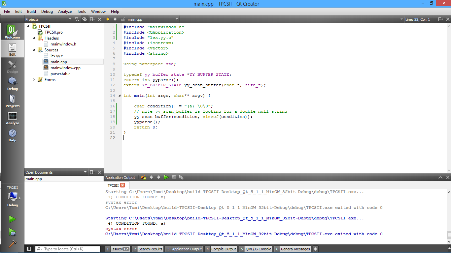451x253 pixels.
Task: Close the Open Documents pane
Action: (x=100, y=172)
